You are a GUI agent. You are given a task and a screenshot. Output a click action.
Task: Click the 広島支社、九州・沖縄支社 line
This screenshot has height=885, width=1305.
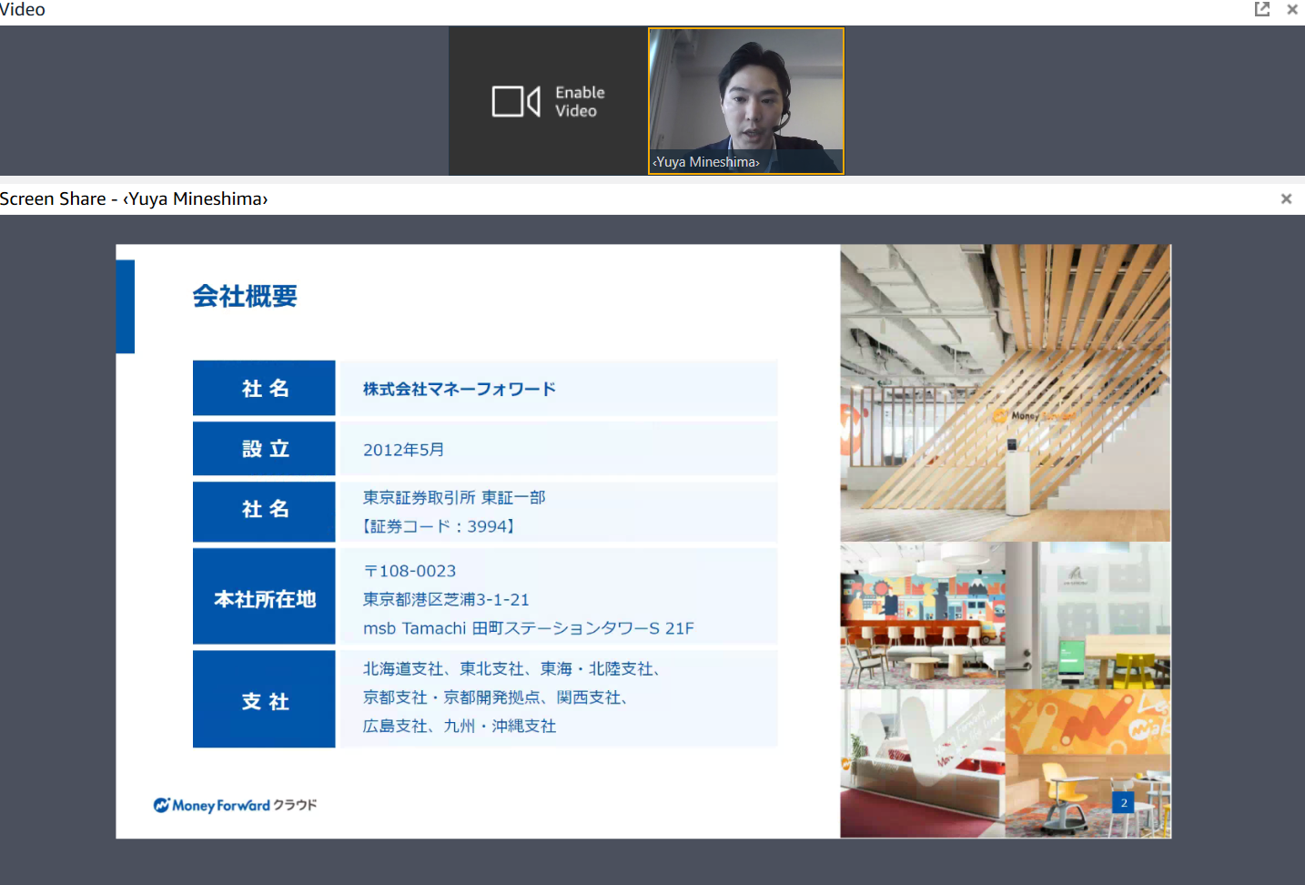(460, 726)
